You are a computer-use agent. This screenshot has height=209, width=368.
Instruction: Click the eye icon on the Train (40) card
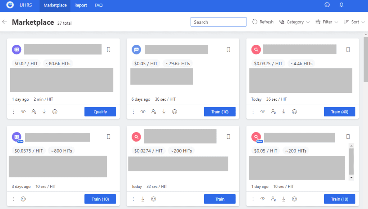(x=263, y=111)
